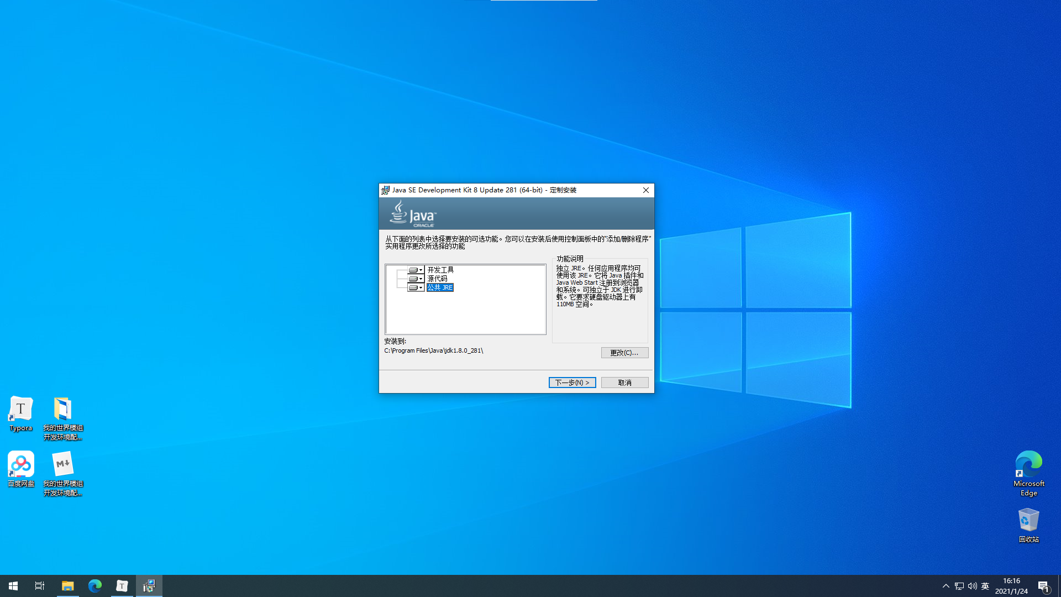Click the Java installer taskbar icon
This screenshot has width=1061, height=597.
tap(149, 586)
